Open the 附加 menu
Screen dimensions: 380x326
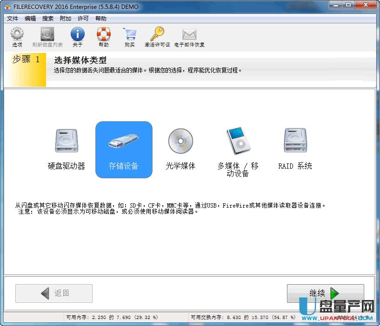click(x=65, y=19)
